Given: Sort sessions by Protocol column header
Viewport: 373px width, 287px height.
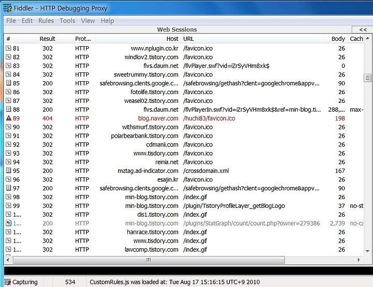Looking at the screenshot, I should point(84,39).
